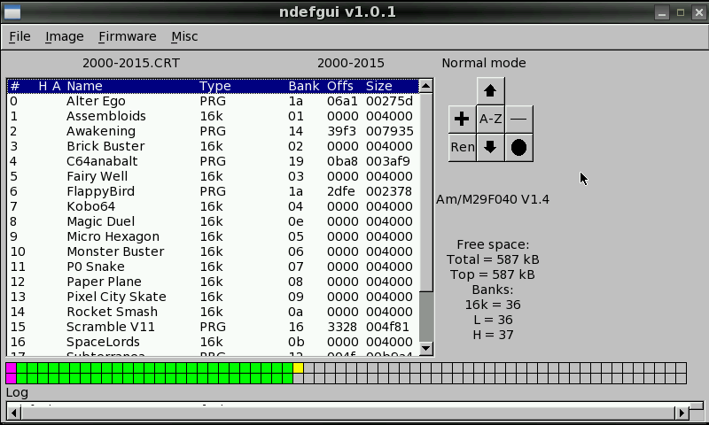Viewport: 709px width, 425px height.
Task: Select the Micro Hexagon entry
Action: coord(213,236)
